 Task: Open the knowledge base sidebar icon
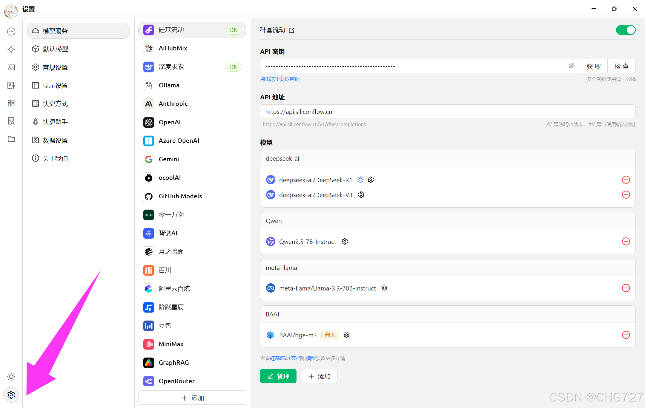11,121
